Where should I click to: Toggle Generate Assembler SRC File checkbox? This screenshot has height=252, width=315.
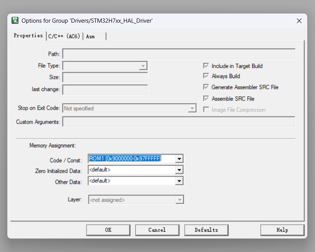click(206, 87)
